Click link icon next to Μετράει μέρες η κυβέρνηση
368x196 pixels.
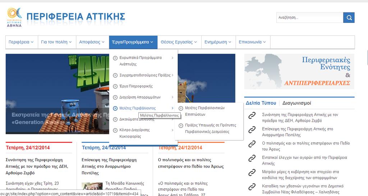click(x=252, y=173)
